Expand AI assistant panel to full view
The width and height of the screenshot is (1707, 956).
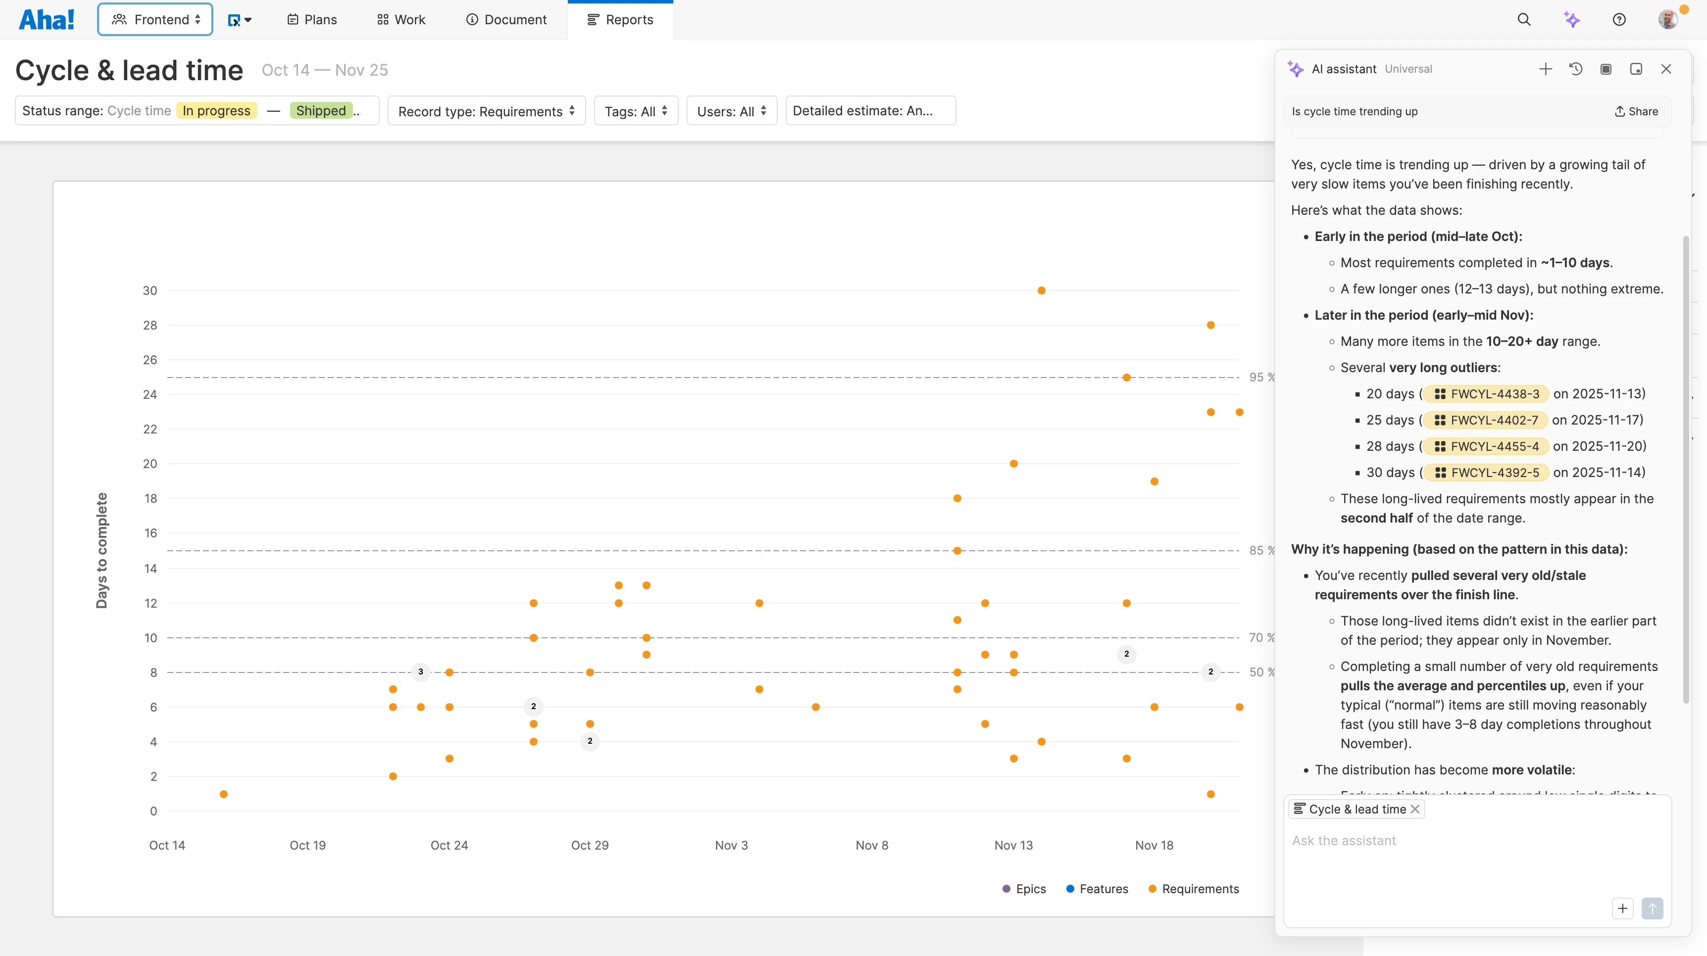(x=1606, y=69)
